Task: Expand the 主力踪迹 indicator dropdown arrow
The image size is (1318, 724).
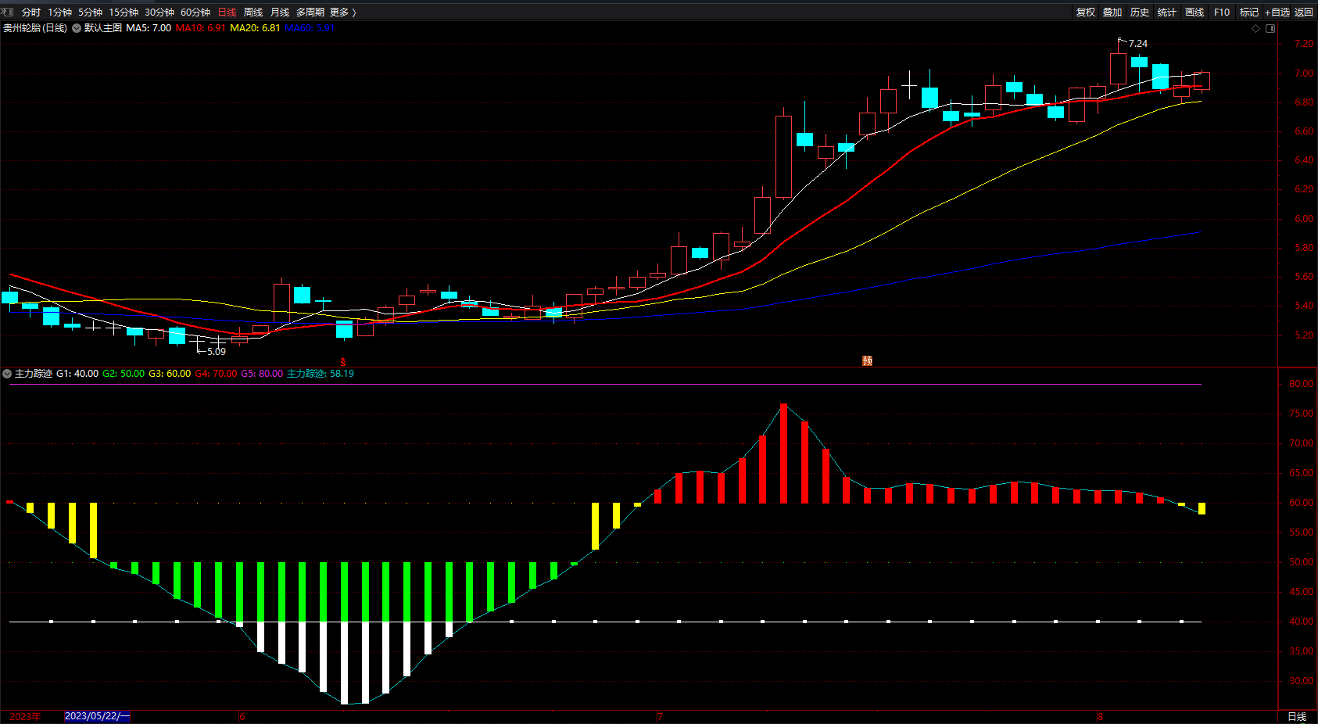Action: [7, 374]
